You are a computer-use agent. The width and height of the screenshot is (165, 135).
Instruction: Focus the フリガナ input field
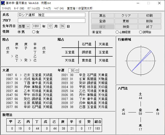(52, 21)
